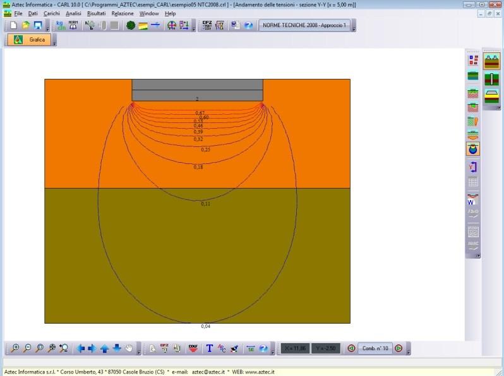Expand the Grafica toolbar options arrow
This screenshot has height=376, width=504.
[54, 43]
